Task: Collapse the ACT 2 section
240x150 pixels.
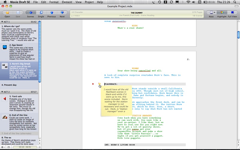Action: pyautogui.click(x=2, y=92)
